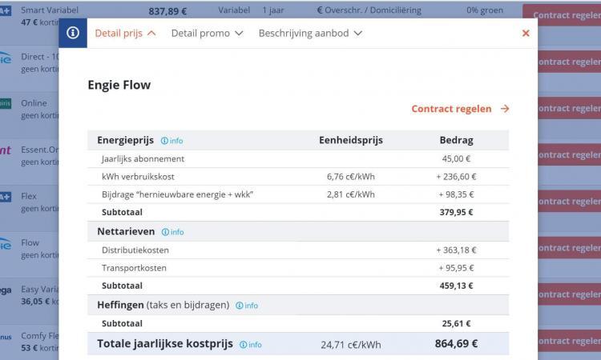601x360 pixels.
Task: Click the 25,61 € subtotal
Action: tap(456, 324)
